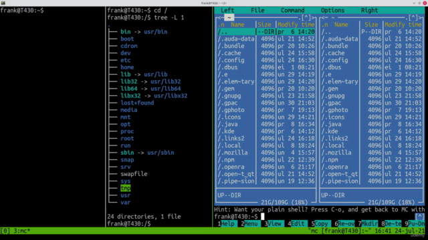Select /.java in the right panel
428x240 pixels.
(x=371, y=124)
